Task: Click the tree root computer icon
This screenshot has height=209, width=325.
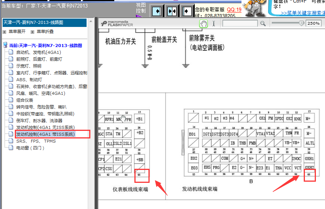Action: tap(5, 45)
